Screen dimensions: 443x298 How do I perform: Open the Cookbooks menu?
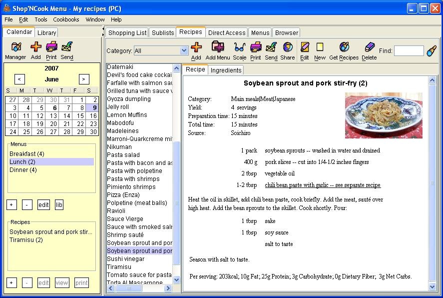click(x=66, y=19)
